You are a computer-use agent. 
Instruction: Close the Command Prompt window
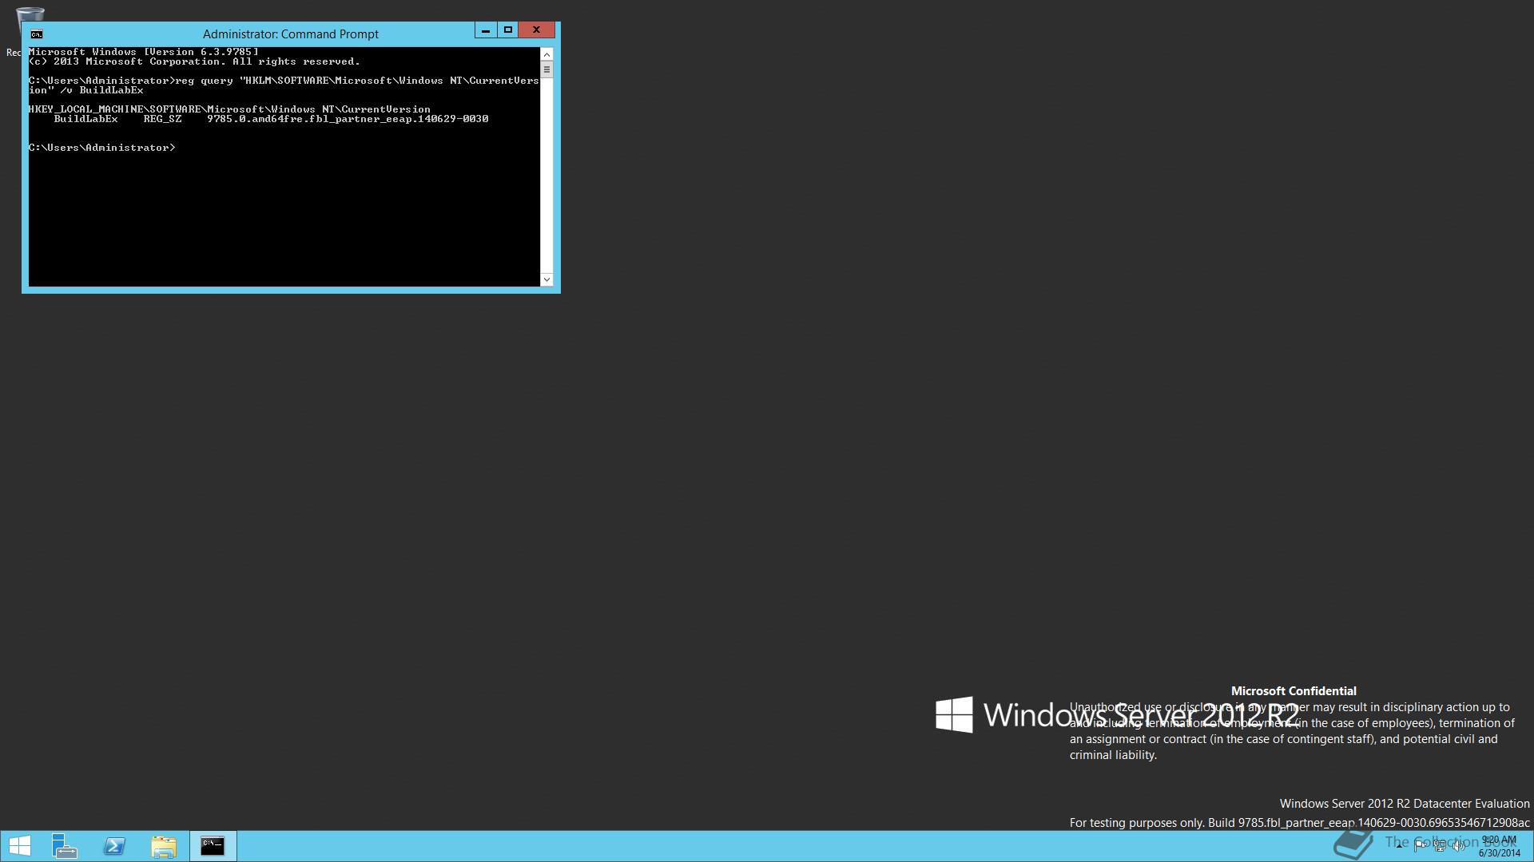(x=536, y=30)
